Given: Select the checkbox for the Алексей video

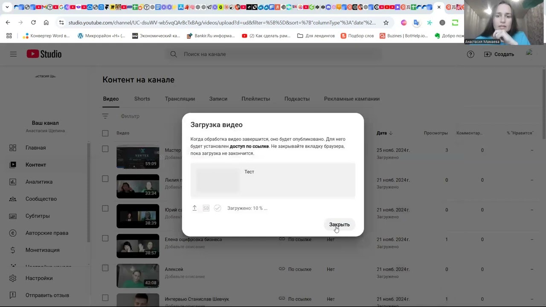Looking at the screenshot, I should 105,268.
